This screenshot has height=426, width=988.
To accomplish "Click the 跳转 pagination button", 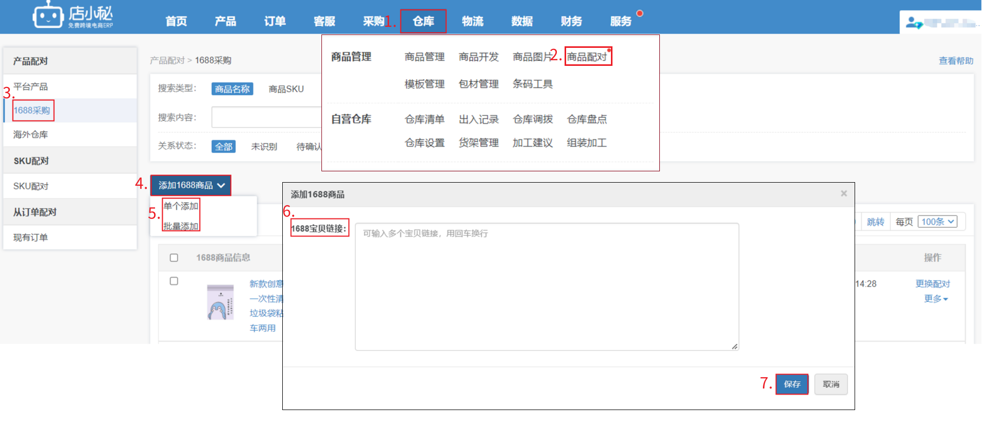I will 875,222.
